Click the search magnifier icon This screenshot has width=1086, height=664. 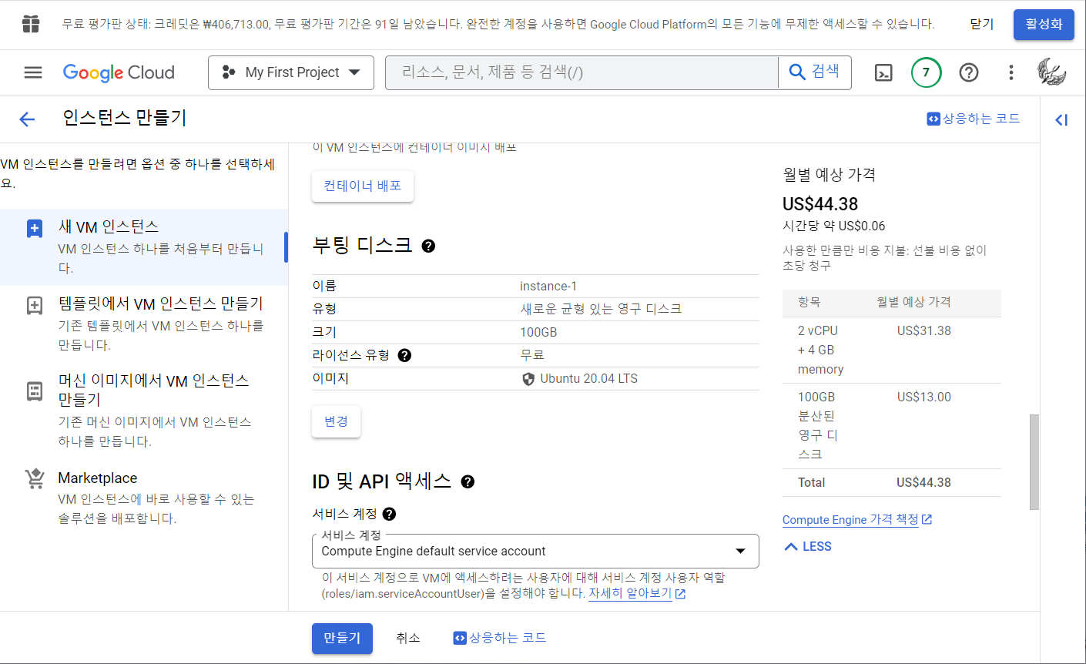[x=797, y=72]
